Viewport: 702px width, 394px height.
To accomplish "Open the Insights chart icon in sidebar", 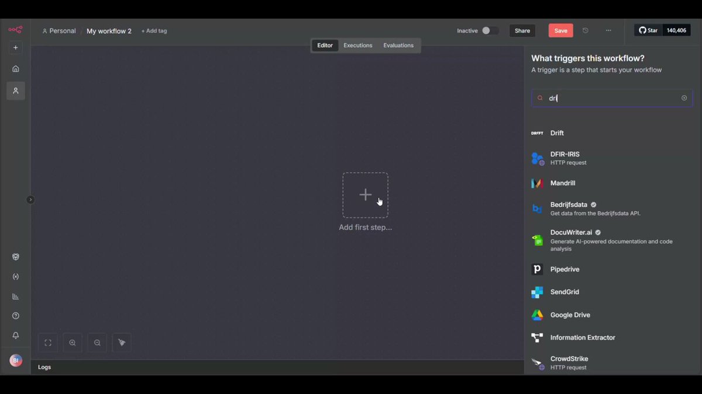I will 16,297.
